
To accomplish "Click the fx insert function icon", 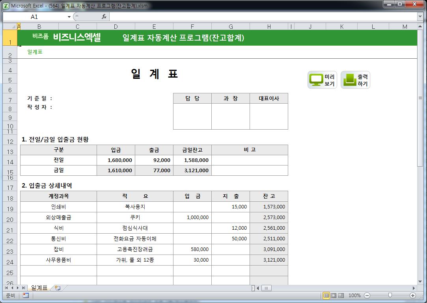I will click(x=104, y=17).
